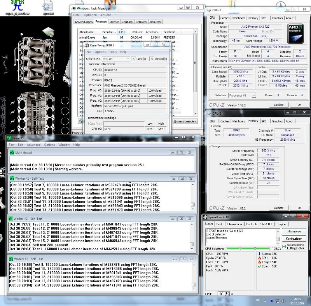Toggle Automatische Lüftergeschwindigkeit checkbox in SpeedFan
The image size is (311, 306).
click(x=284, y=246)
